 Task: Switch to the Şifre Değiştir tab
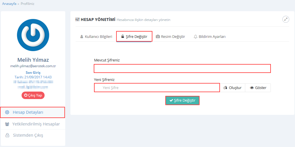point(134,37)
